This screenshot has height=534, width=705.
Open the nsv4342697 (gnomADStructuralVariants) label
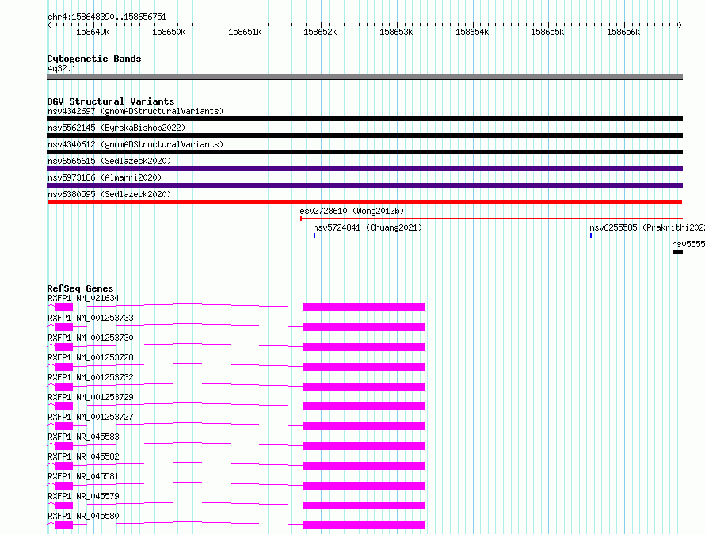click(135, 111)
